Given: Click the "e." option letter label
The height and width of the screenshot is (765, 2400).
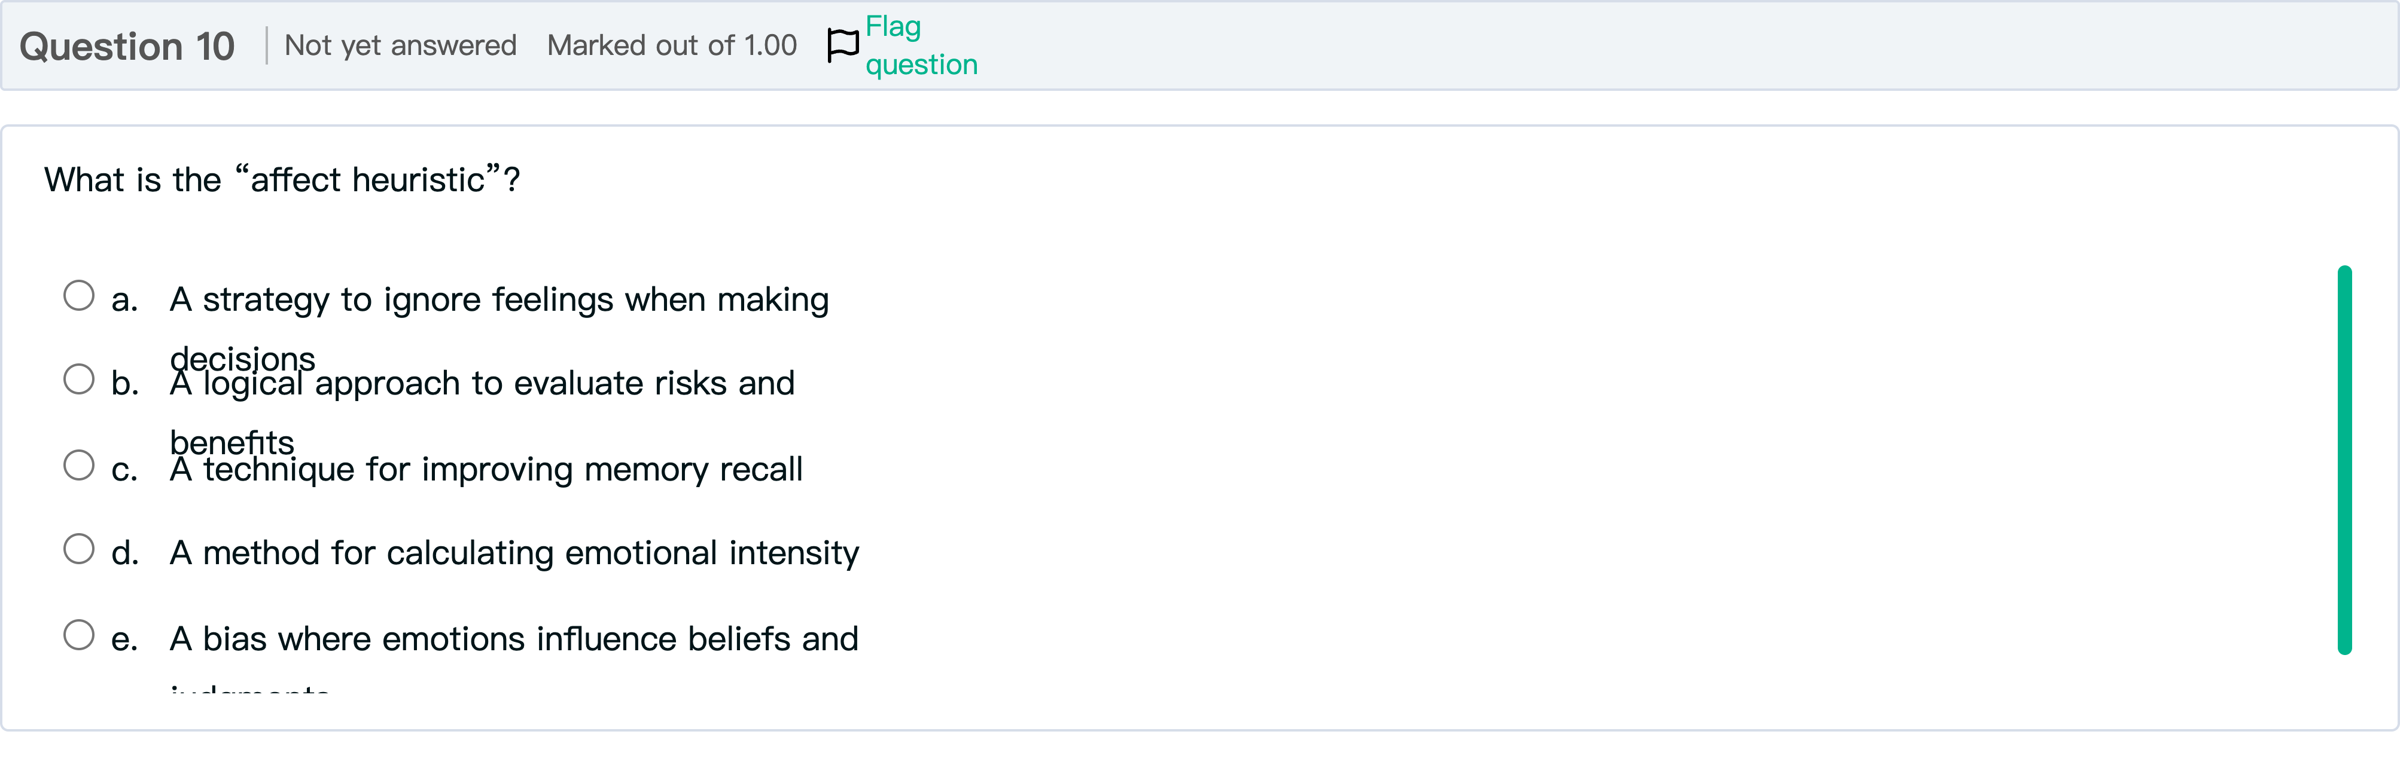Looking at the screenshot, I should point(124,639).
